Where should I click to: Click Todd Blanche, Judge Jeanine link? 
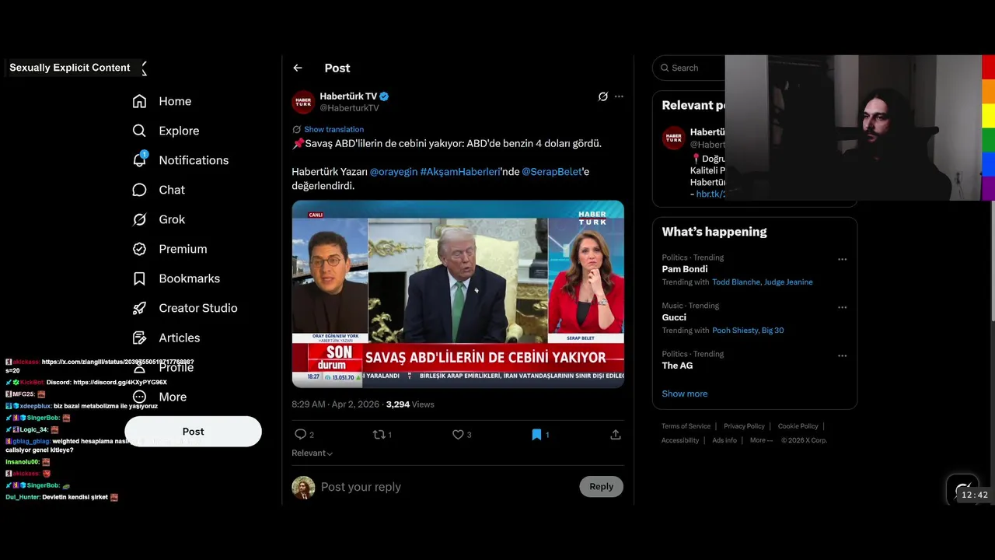point(762,282)
